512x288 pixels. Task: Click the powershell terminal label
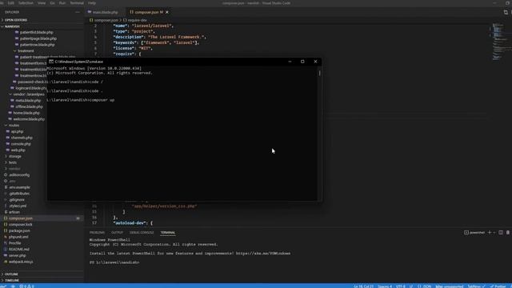(474, 233)
